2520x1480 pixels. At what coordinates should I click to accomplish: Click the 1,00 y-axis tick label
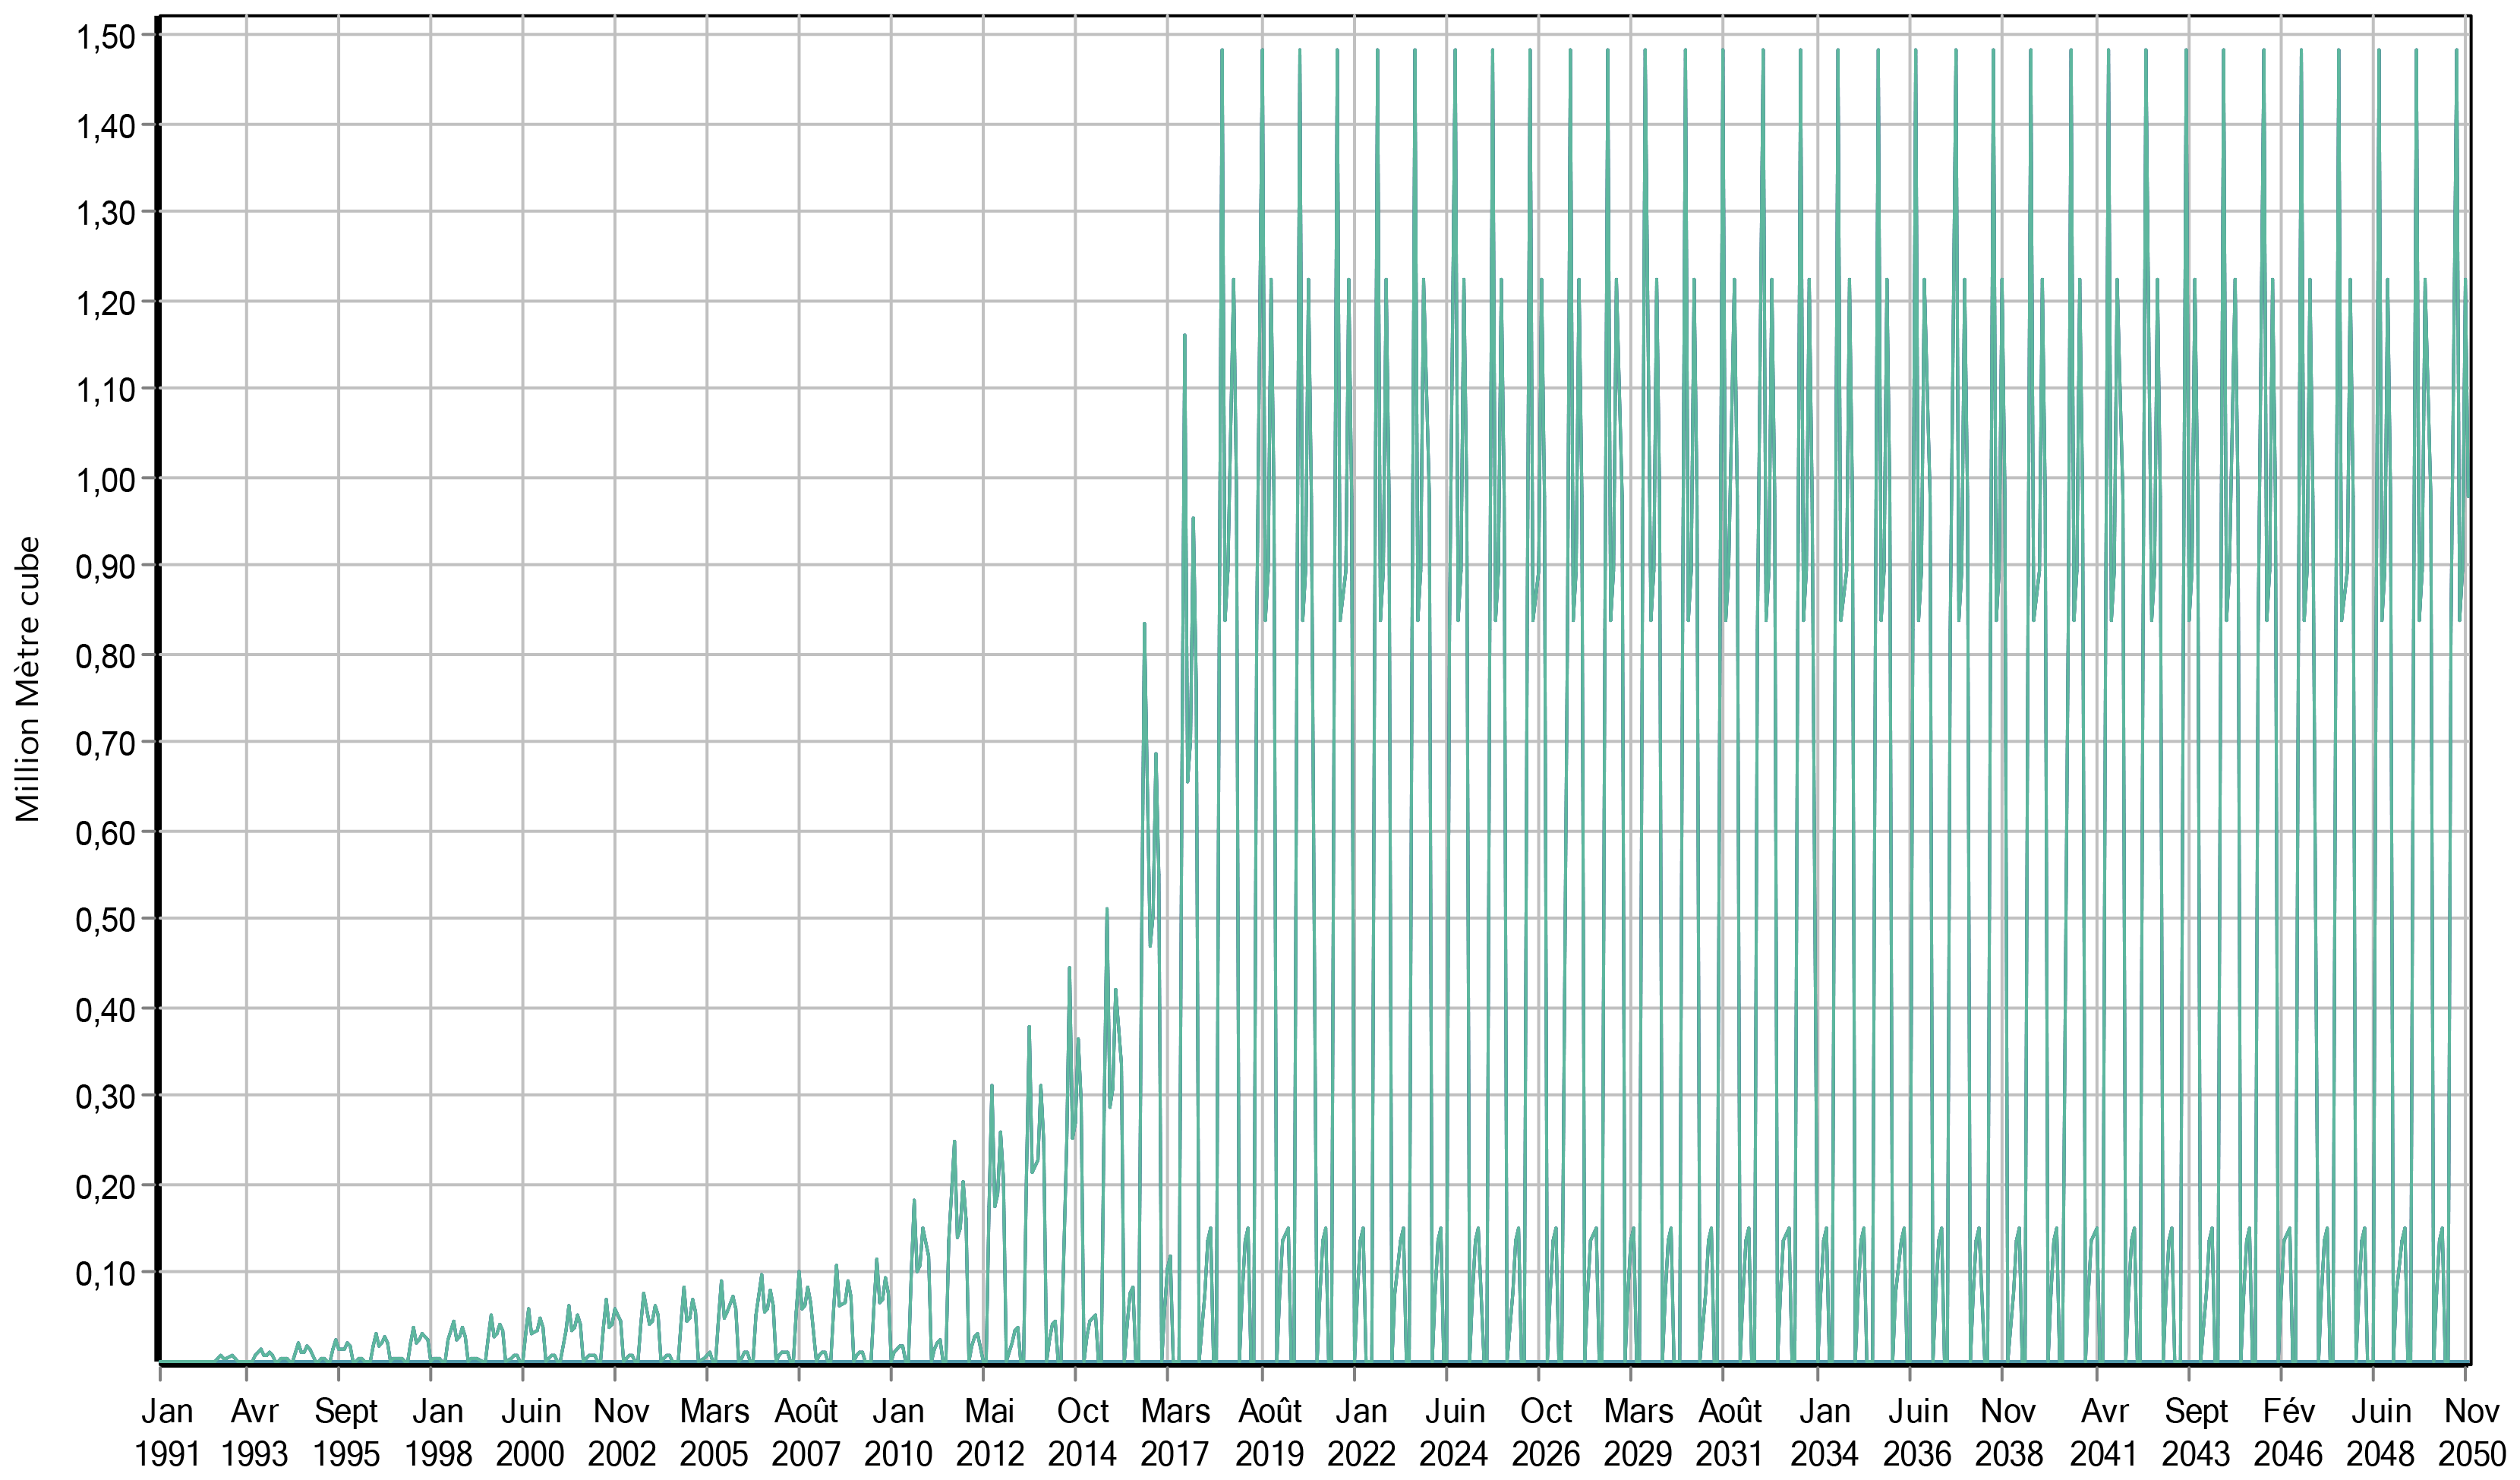(x=105, y=479)
